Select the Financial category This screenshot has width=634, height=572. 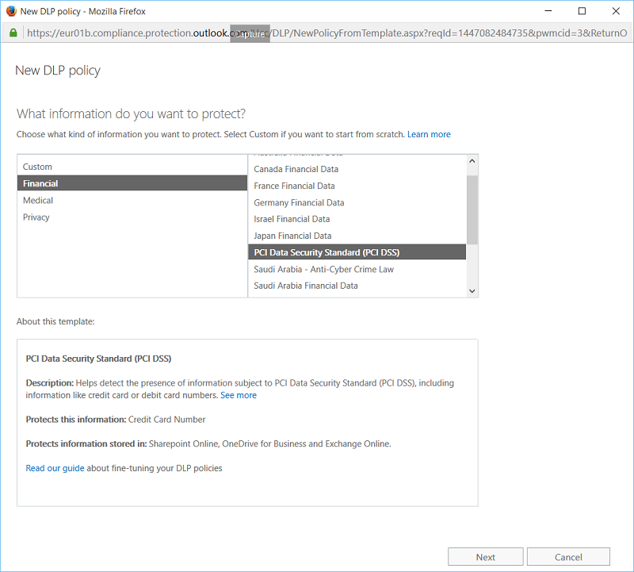[132, 183]
